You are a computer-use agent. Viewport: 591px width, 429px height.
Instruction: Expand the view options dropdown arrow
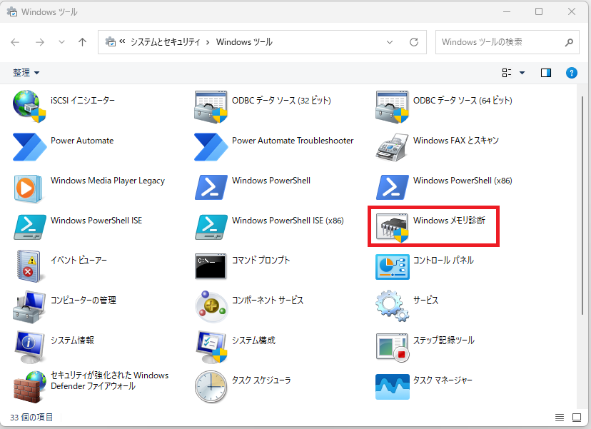[522, 72]
